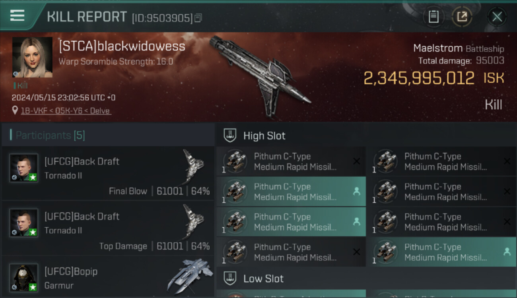The width and height of the screenshot is (517, 298).
Task: Select the Participants [5] tab
Action: click(x=50, y=135)
